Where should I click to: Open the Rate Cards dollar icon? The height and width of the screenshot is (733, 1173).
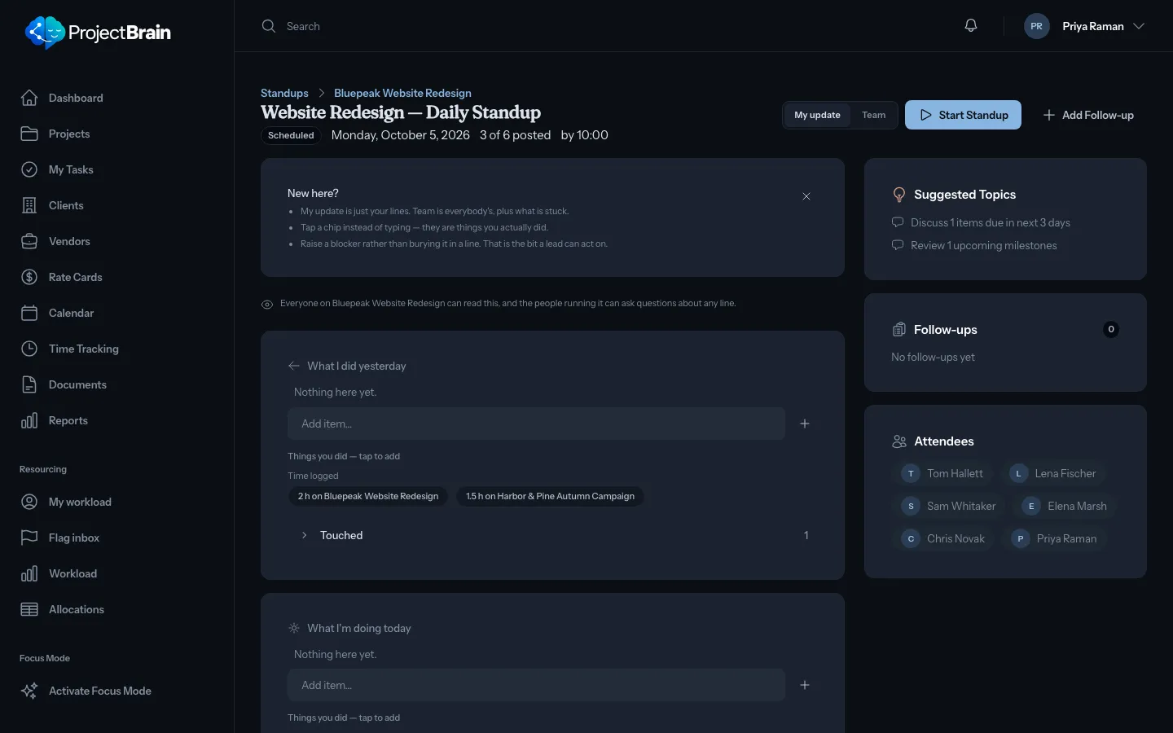click(x=29, y=277)
